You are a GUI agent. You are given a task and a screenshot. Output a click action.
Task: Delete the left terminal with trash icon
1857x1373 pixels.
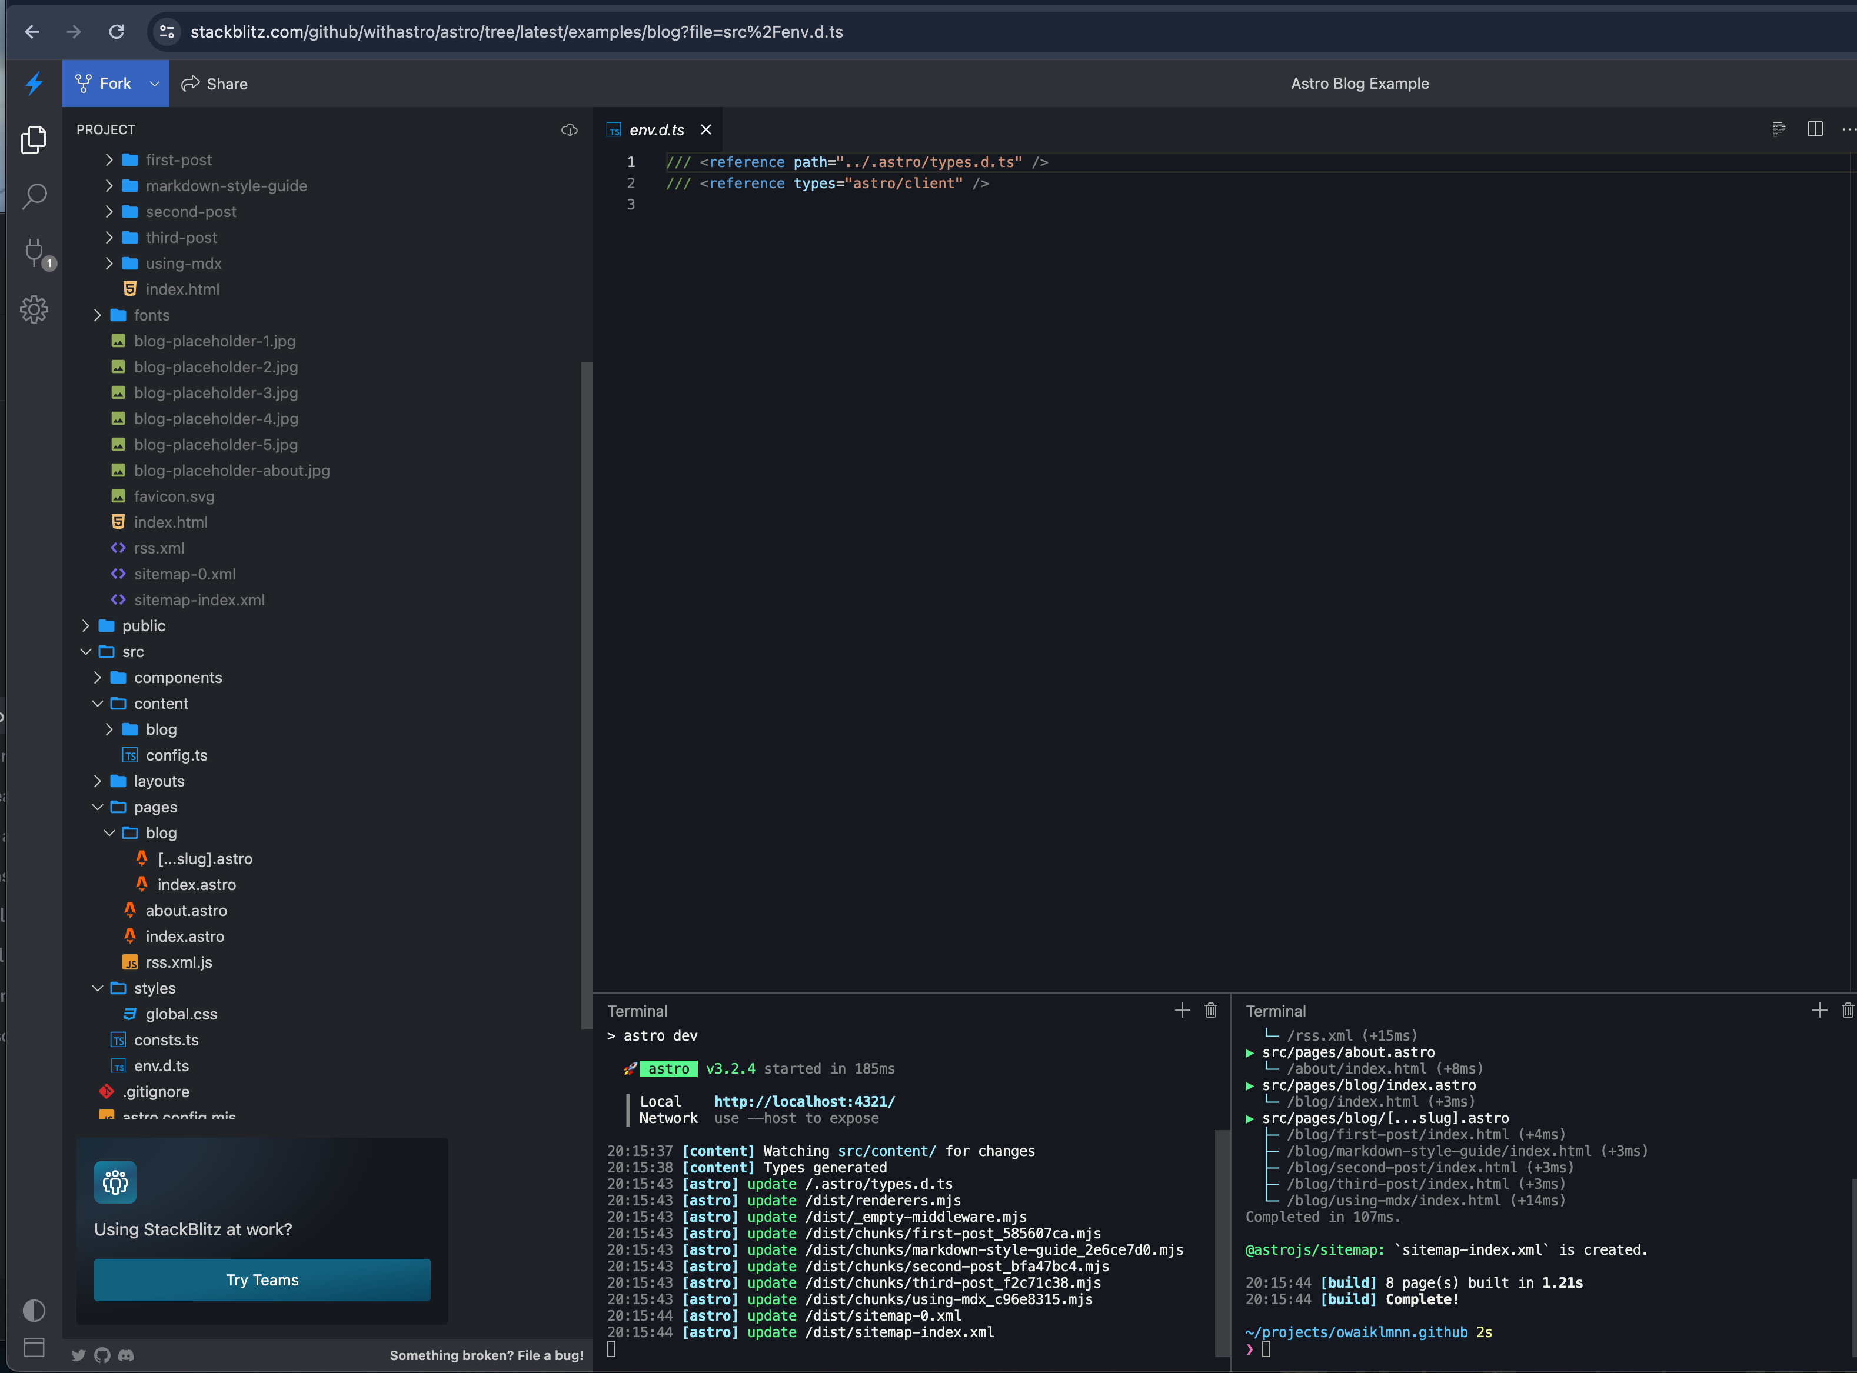1210,1010
